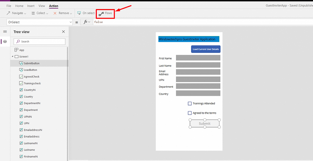Select the Windowstechpro GuestInviter Application title label

(x=189, y=39)
